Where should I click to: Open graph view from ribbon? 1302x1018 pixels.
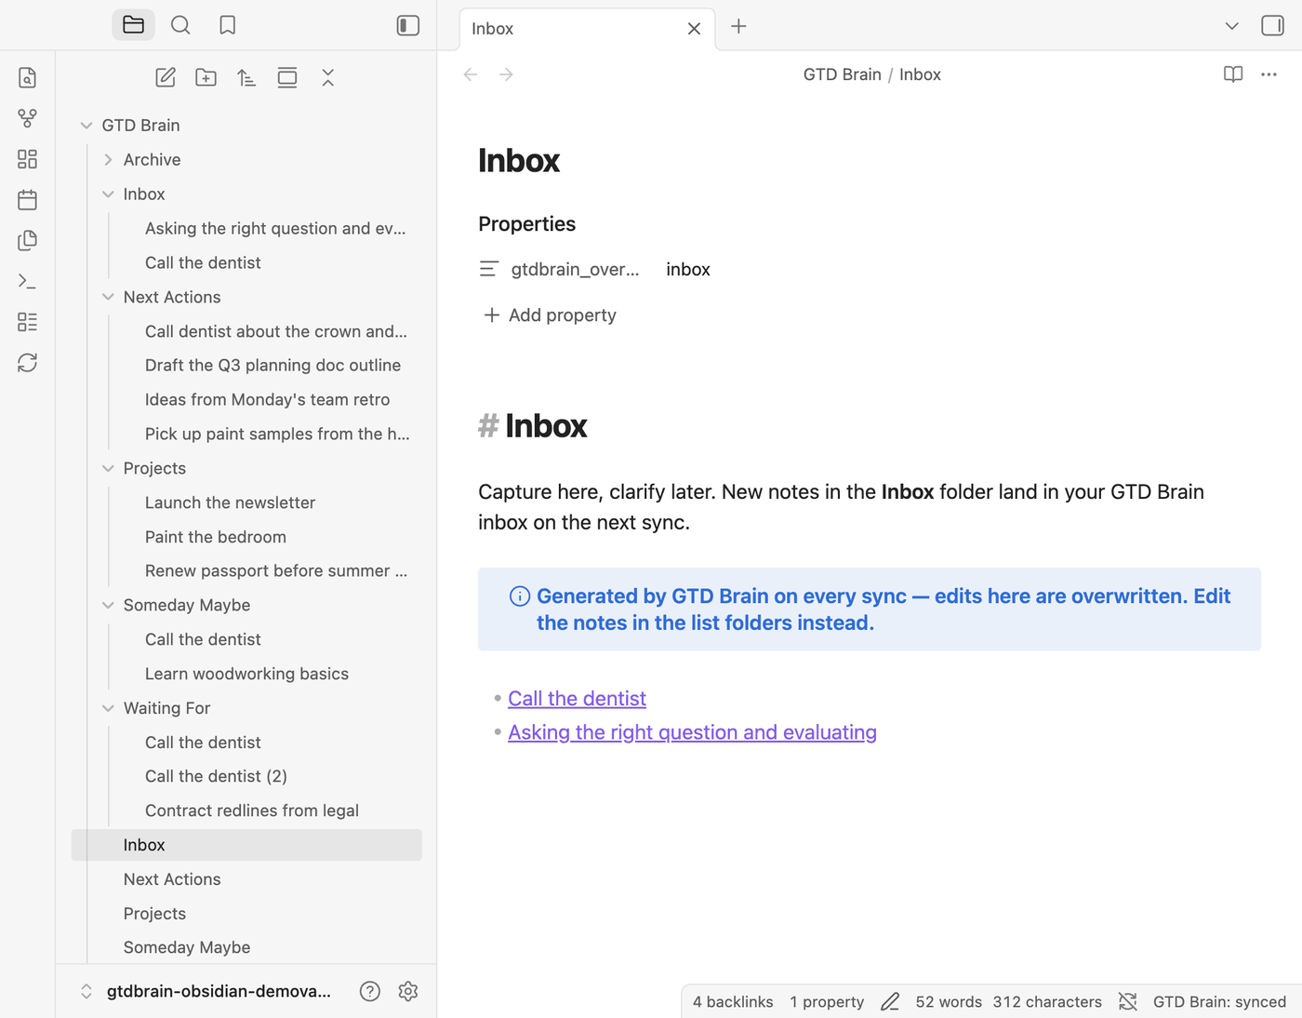(x=27, y=118)
